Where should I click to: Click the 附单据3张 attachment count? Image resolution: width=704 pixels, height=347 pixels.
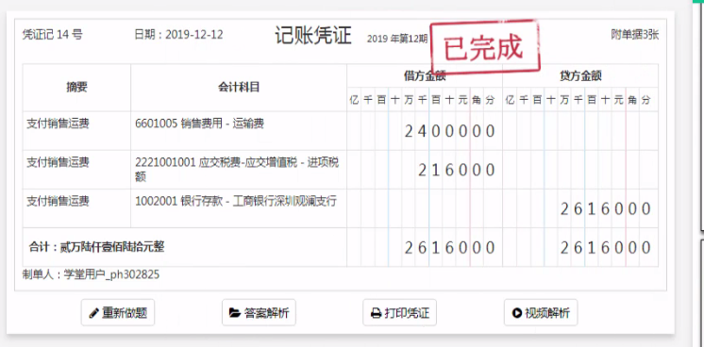tap(635, 35)
